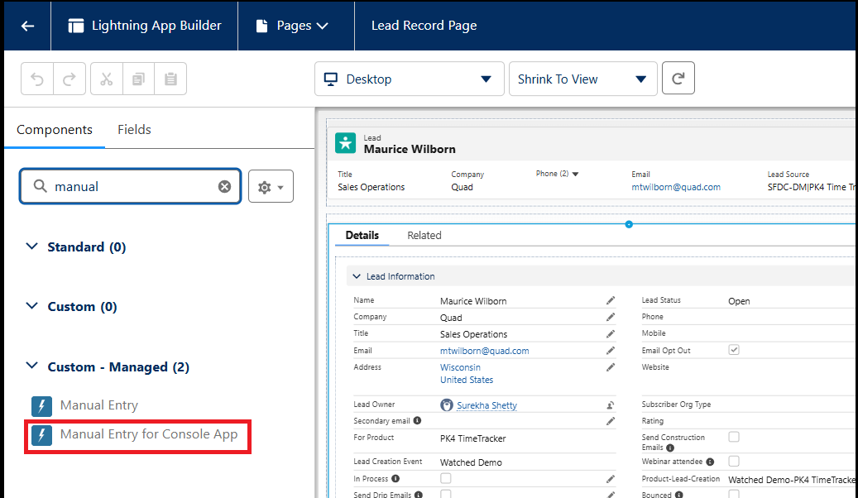
Task: Toggle the Send Construction Emails checkbox
Action: pos(734,437)
